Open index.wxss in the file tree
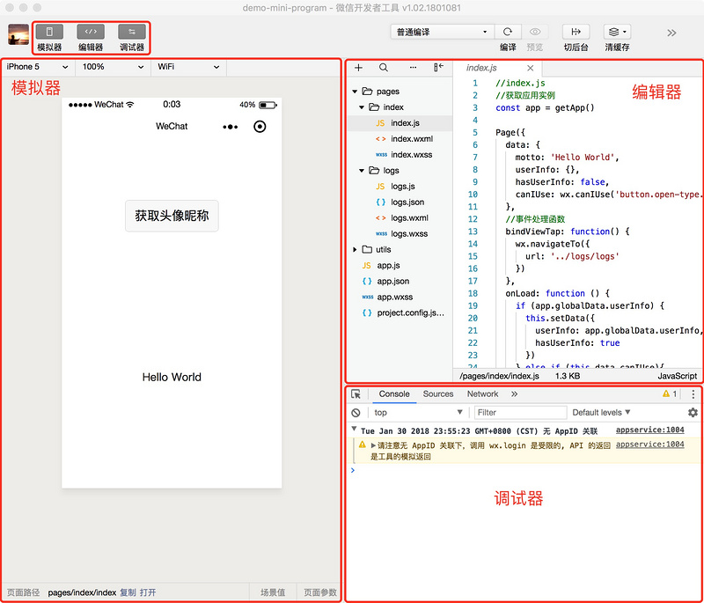This screenshot has height=603, width=704. pyautogui.click(x=400, y=154)
